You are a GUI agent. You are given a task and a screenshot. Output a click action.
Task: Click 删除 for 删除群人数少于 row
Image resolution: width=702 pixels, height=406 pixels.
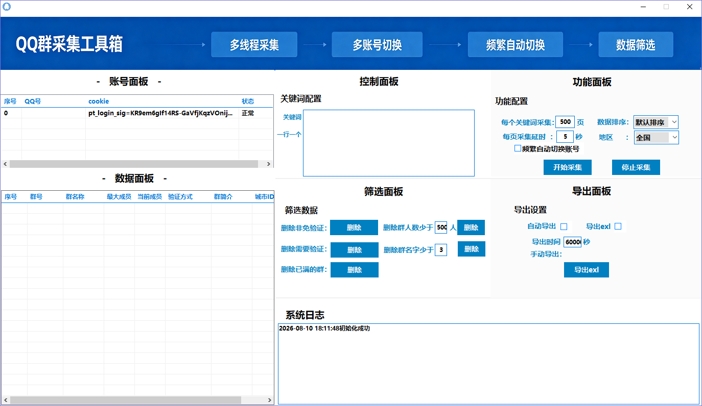pyautogui.click(x=471, y=227)
